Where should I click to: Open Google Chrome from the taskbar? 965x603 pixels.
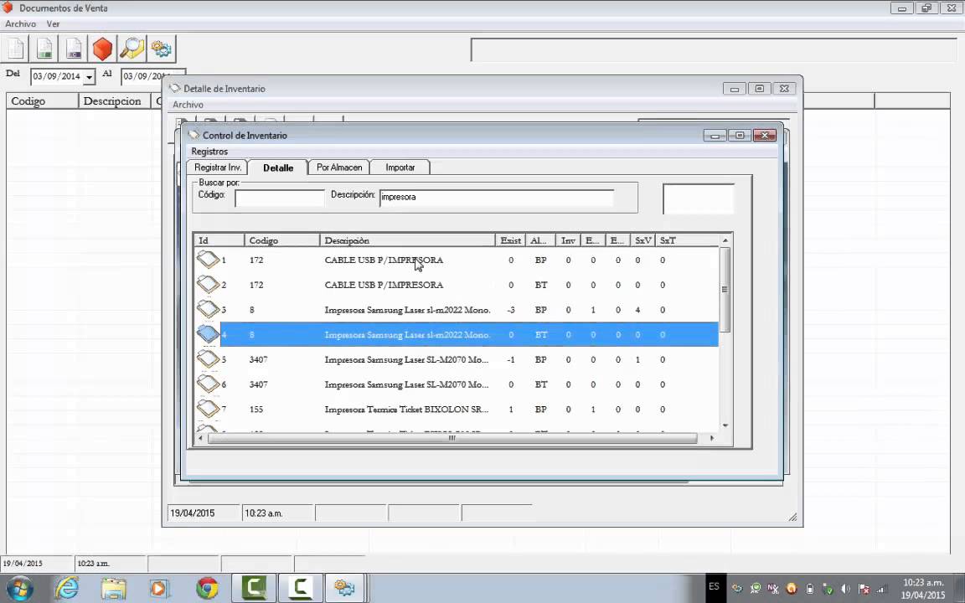[x=207, y=588]
